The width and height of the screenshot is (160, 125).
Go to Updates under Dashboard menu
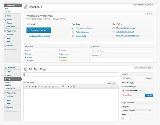click(8, 11)
